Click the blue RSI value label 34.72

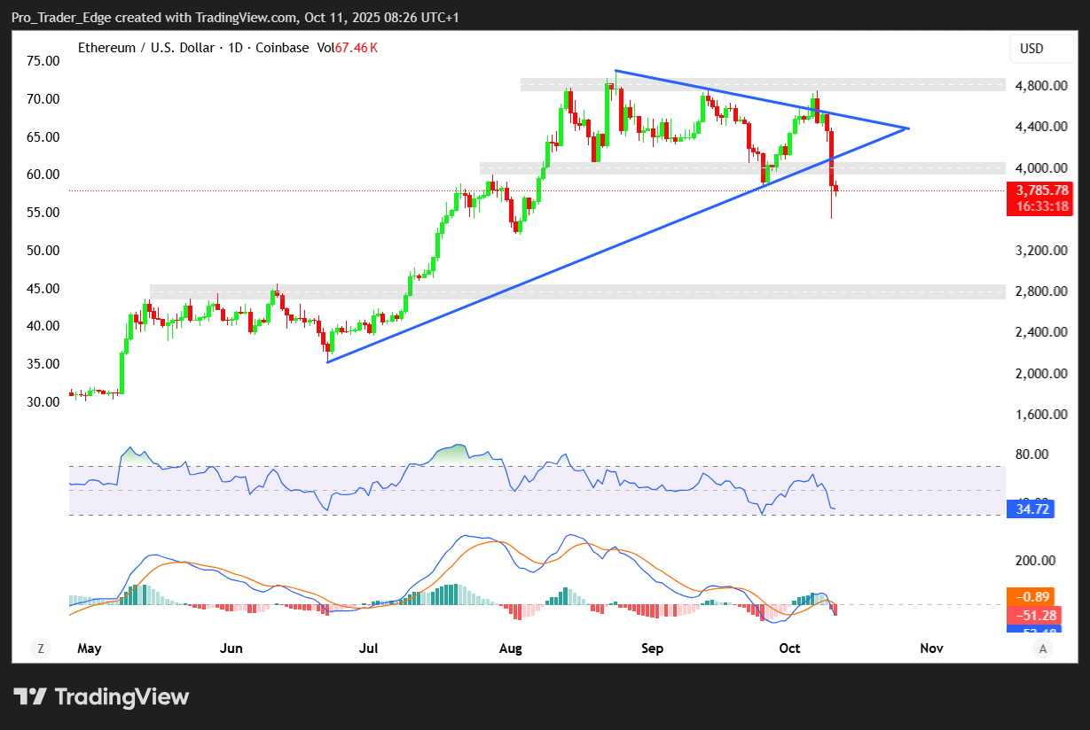(1030, 509)
